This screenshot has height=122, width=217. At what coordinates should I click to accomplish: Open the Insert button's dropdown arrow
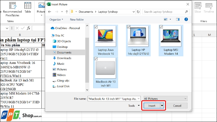162,106
